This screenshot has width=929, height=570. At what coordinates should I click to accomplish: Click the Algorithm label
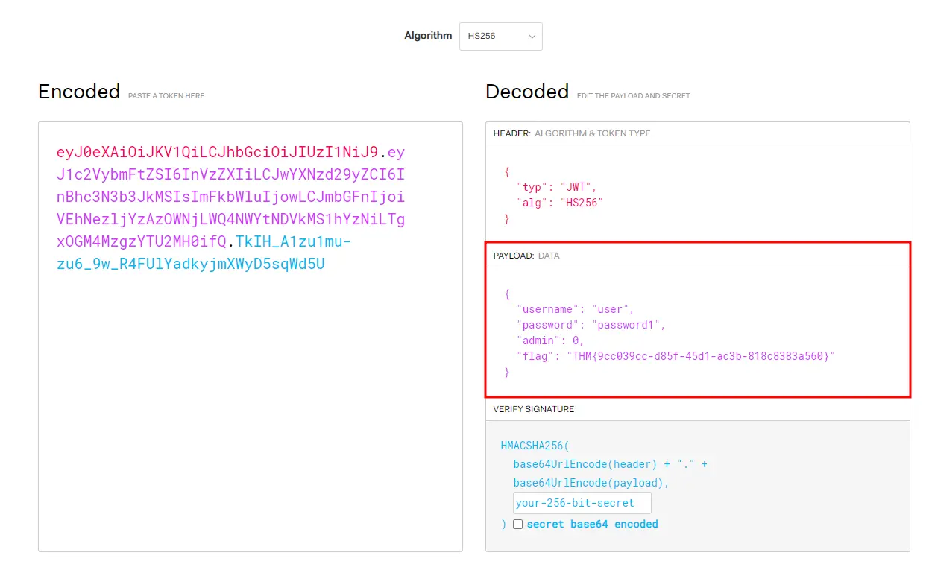point(428,36)
